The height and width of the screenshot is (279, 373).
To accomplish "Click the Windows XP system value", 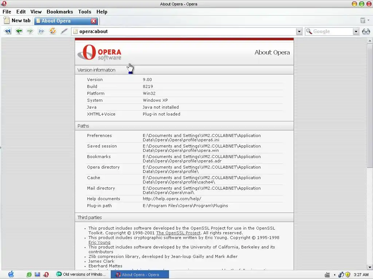I will (x=155, y=100).
